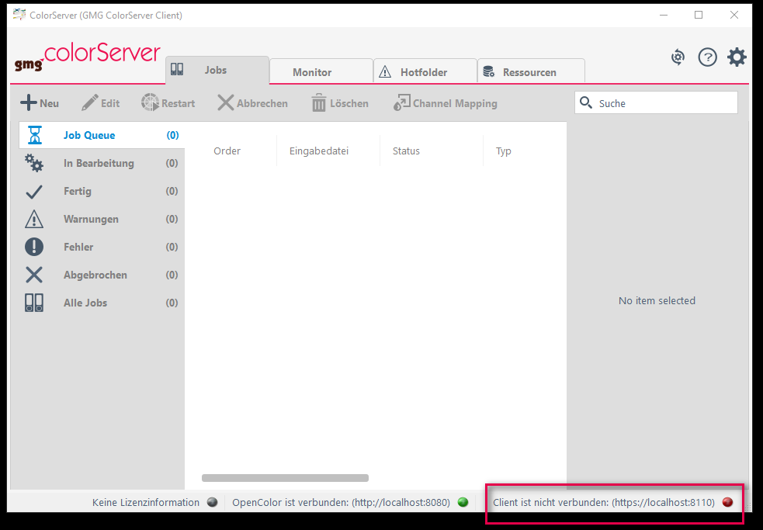
Task: Show jobs In Bearbeitung
Action: (102, 163)
